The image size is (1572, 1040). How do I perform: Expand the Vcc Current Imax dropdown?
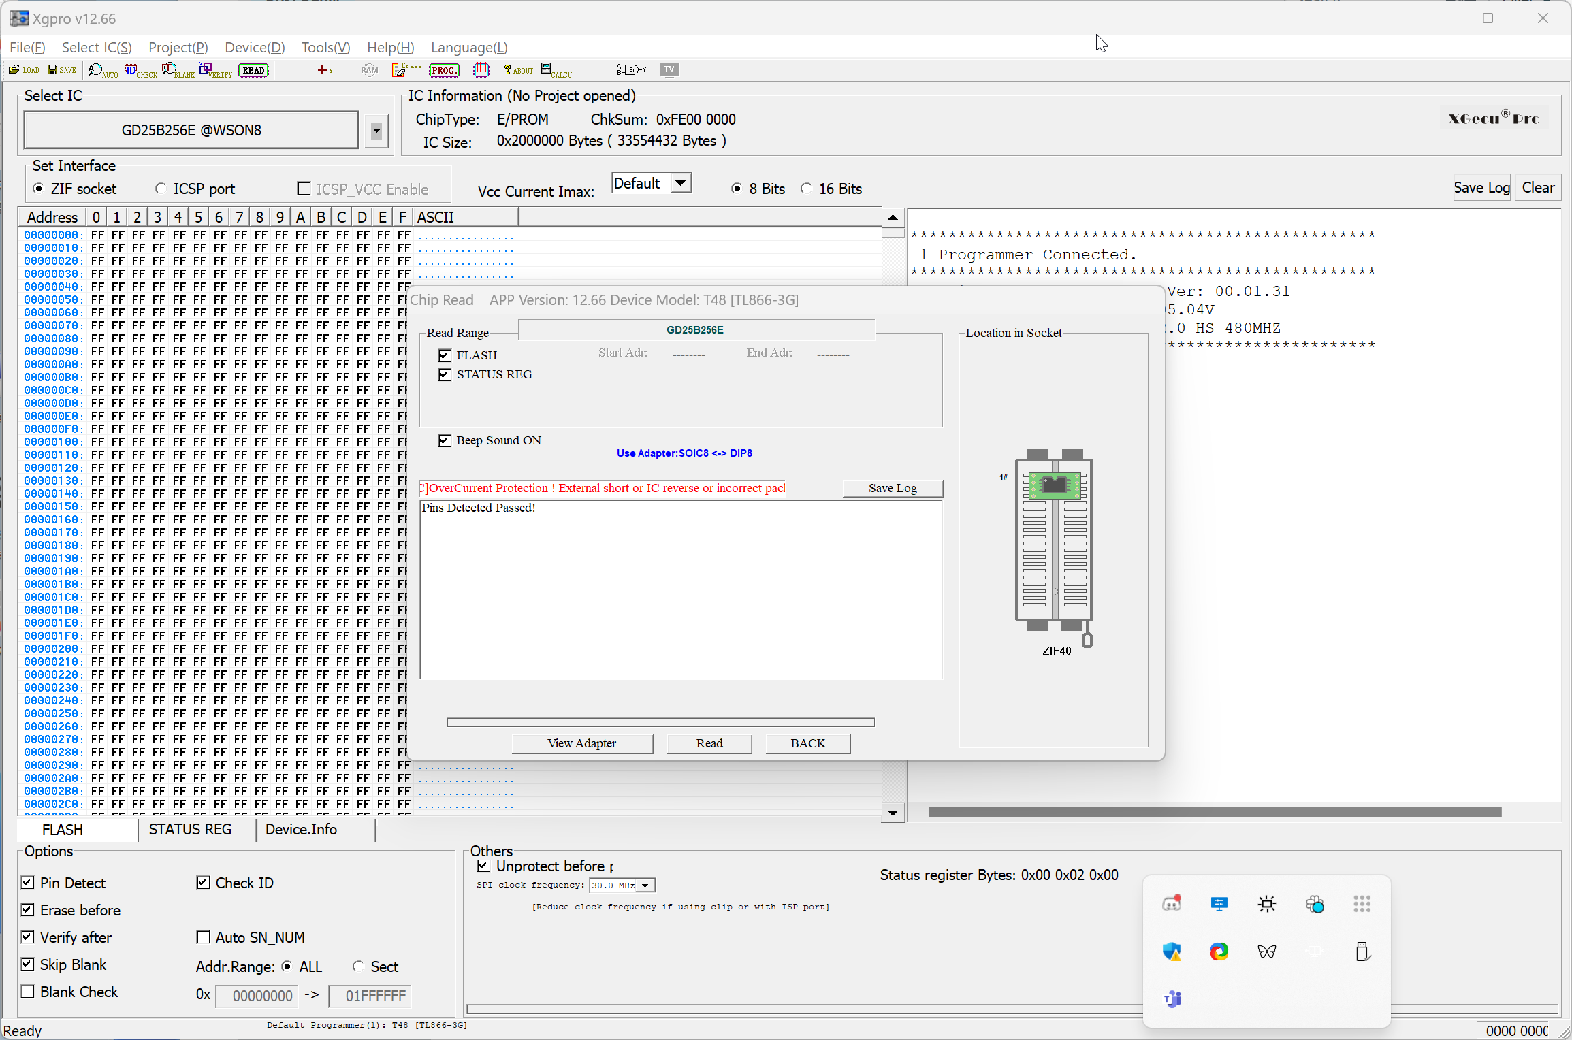tap(680, 183)
